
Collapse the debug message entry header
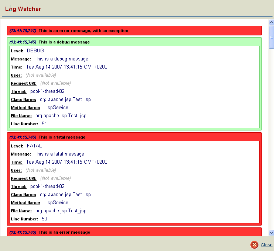click(x=64, y=42)
